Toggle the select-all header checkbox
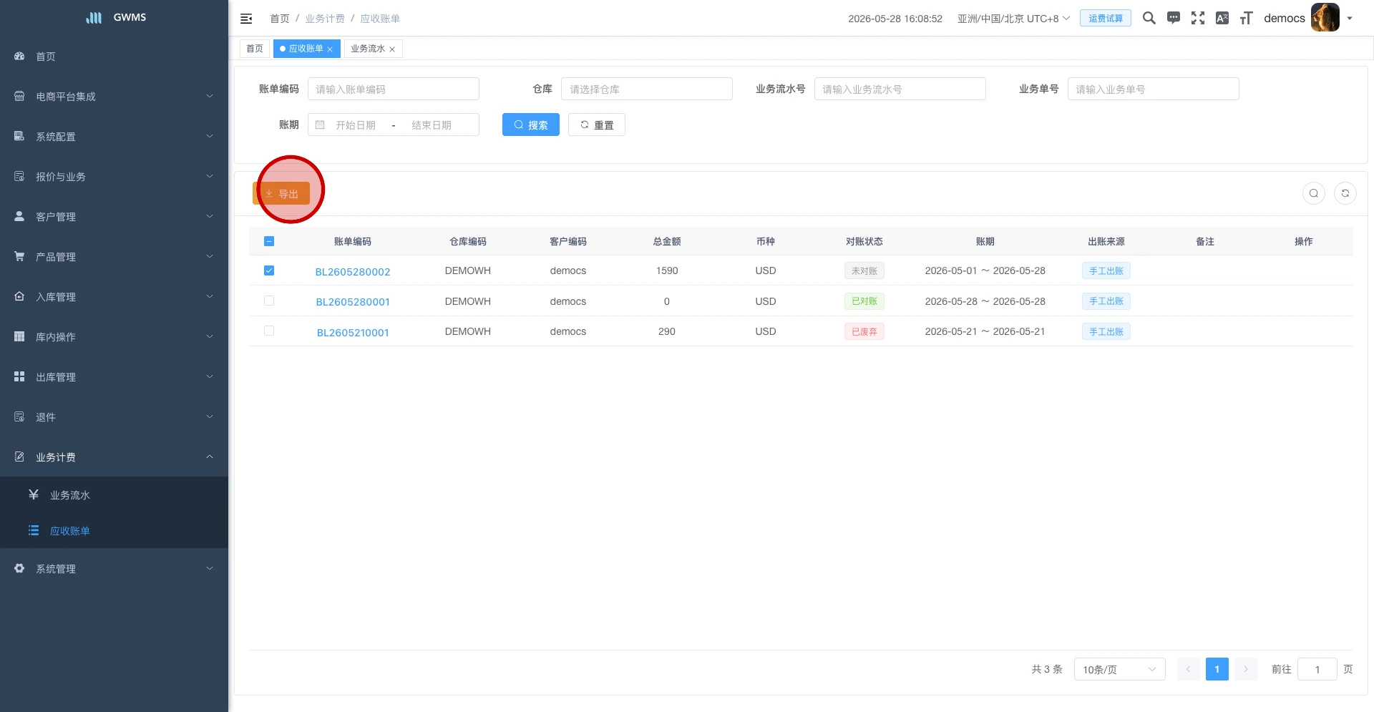Viewport: 1374px width, 712px height. 269,241
